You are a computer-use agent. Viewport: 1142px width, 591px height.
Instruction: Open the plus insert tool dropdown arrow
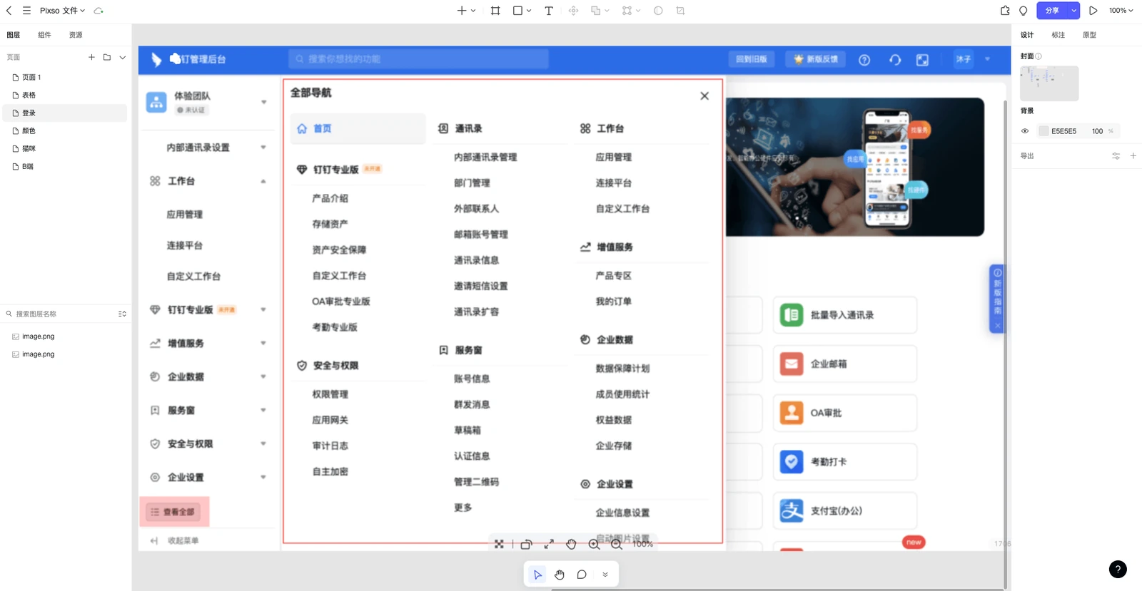click(x=473, y=11)
